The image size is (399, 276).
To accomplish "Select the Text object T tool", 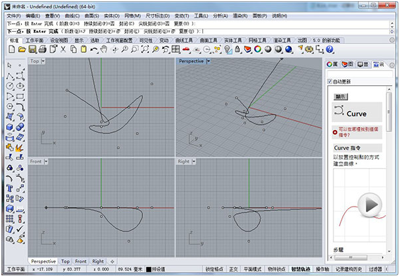I will [x=10, y=188].
